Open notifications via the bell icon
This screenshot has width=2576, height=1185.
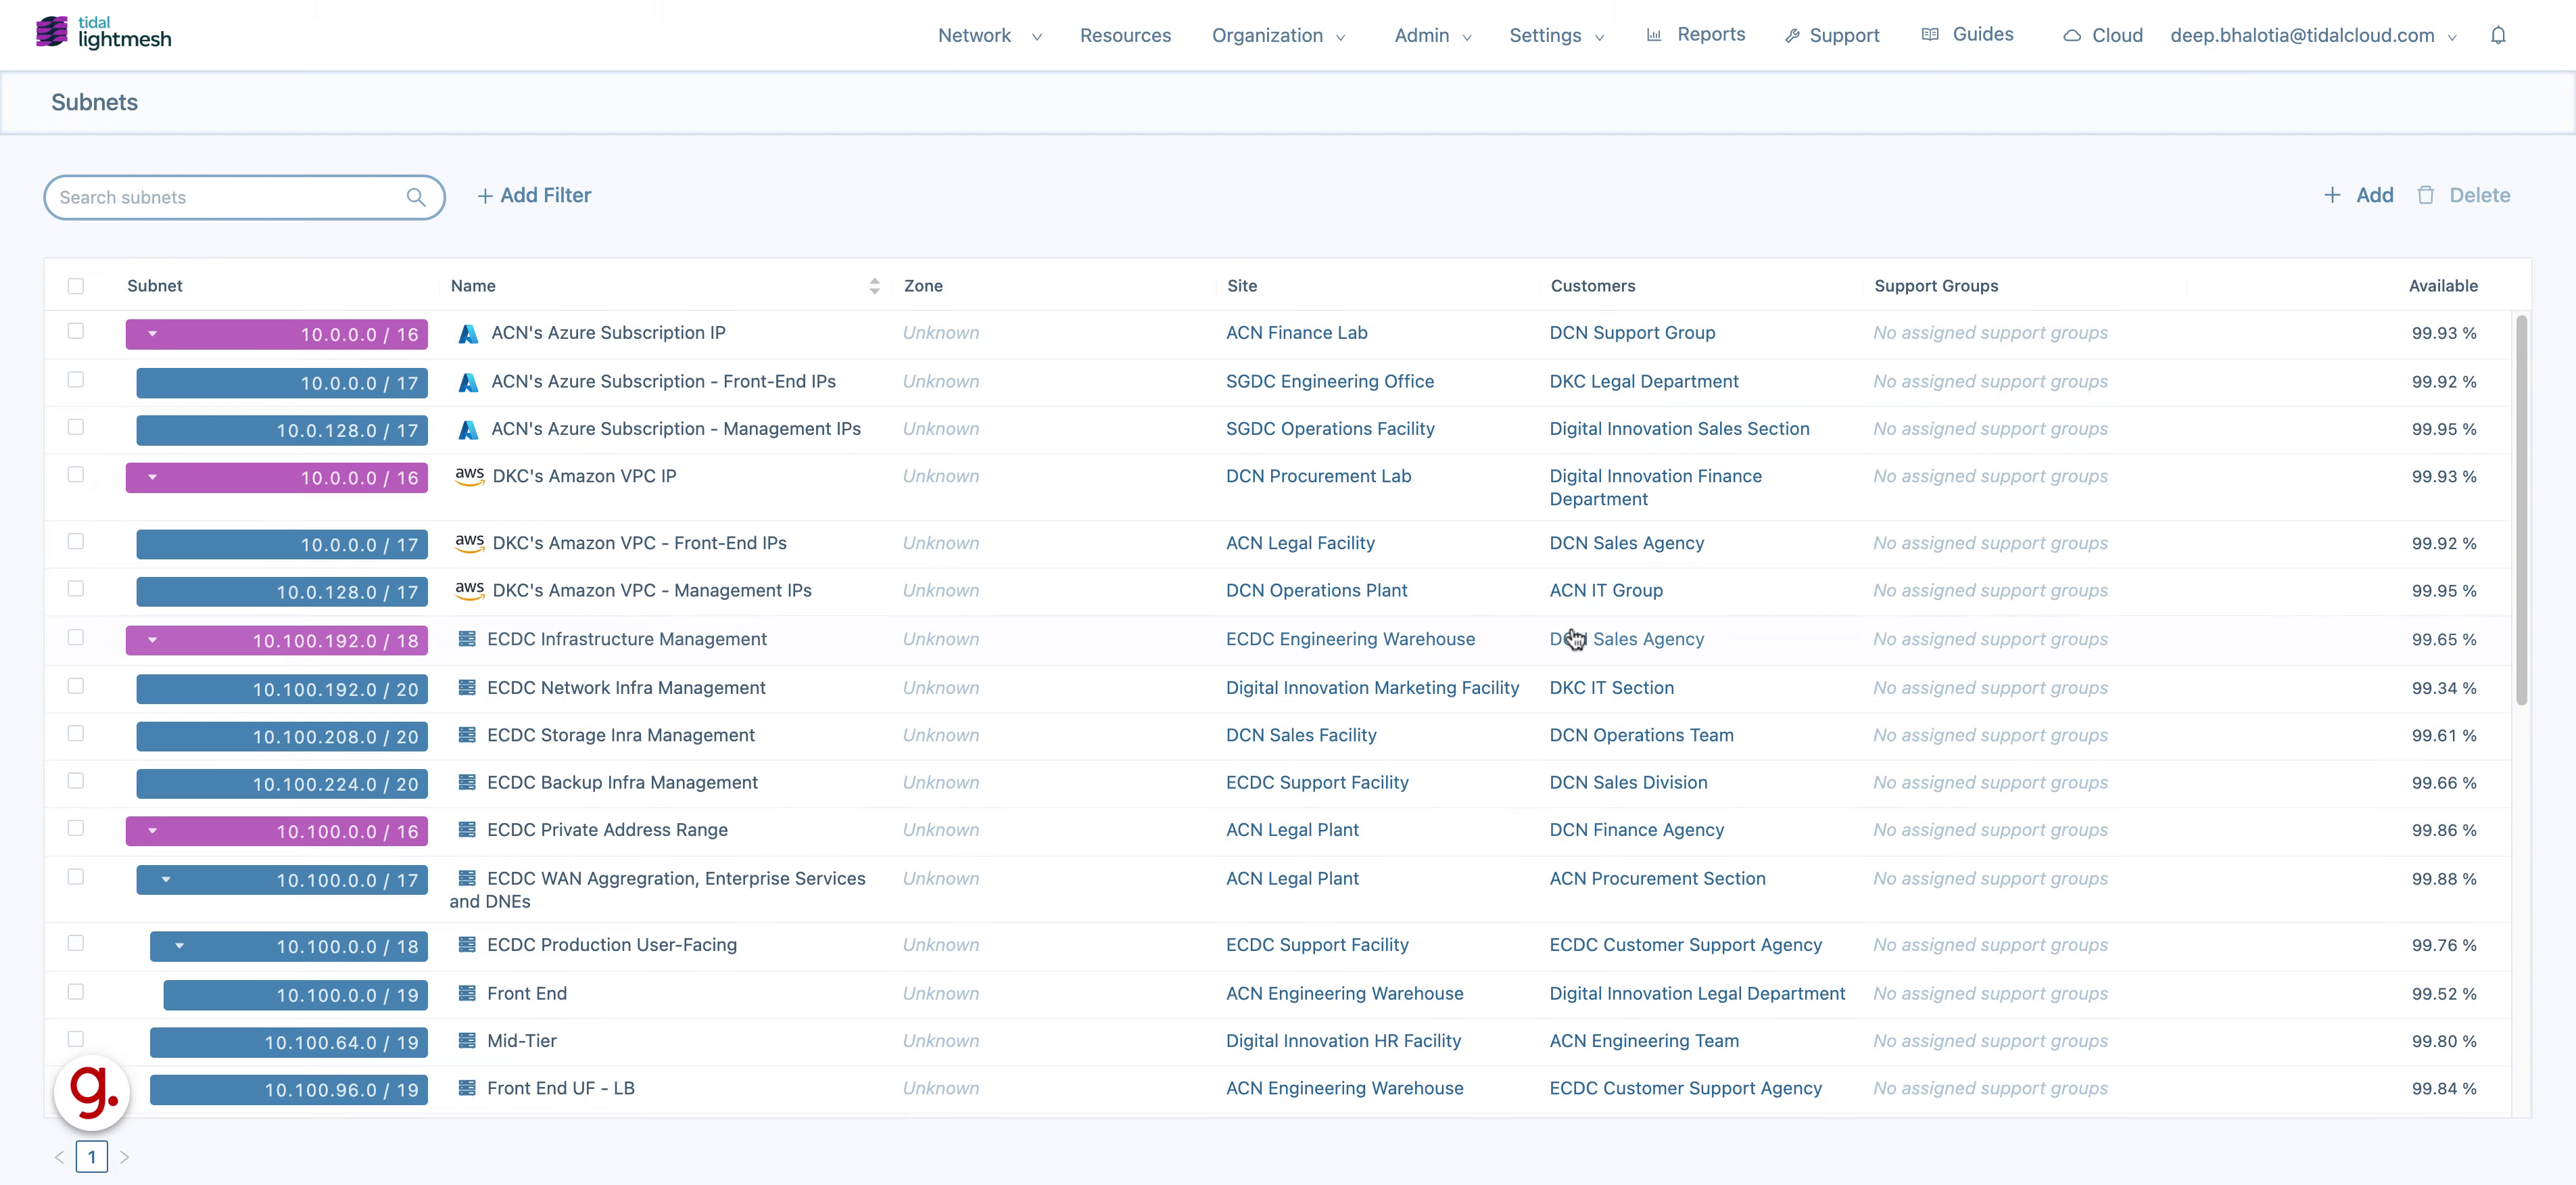(2499, 35)
